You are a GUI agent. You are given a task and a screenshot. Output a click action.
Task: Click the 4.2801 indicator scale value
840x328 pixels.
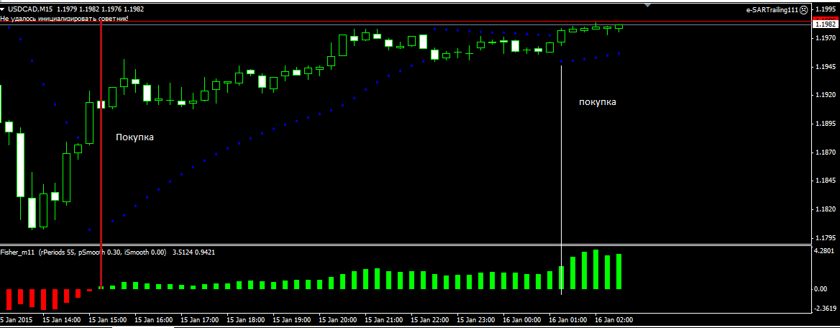825,251
